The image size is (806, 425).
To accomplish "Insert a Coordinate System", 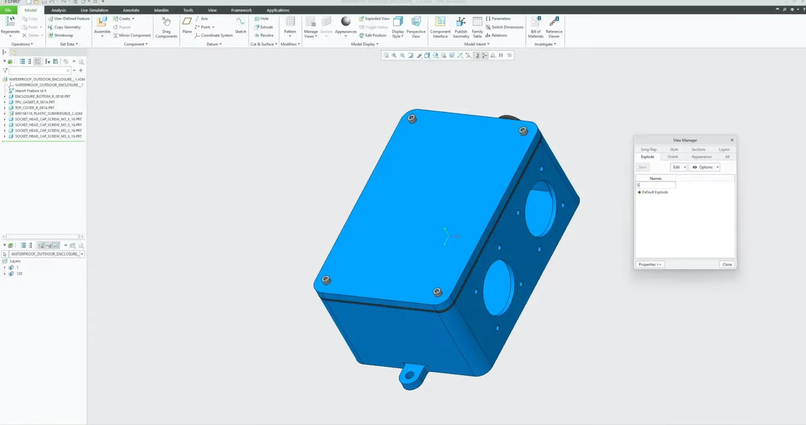I will (x=213, y=35).
